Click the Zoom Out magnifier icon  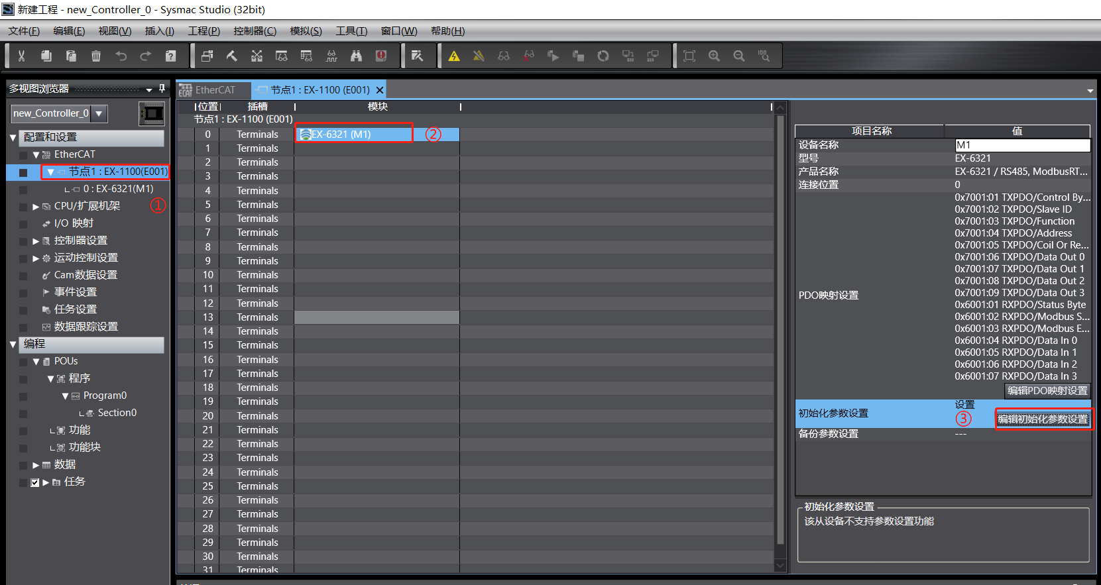[x=739, y=56]
